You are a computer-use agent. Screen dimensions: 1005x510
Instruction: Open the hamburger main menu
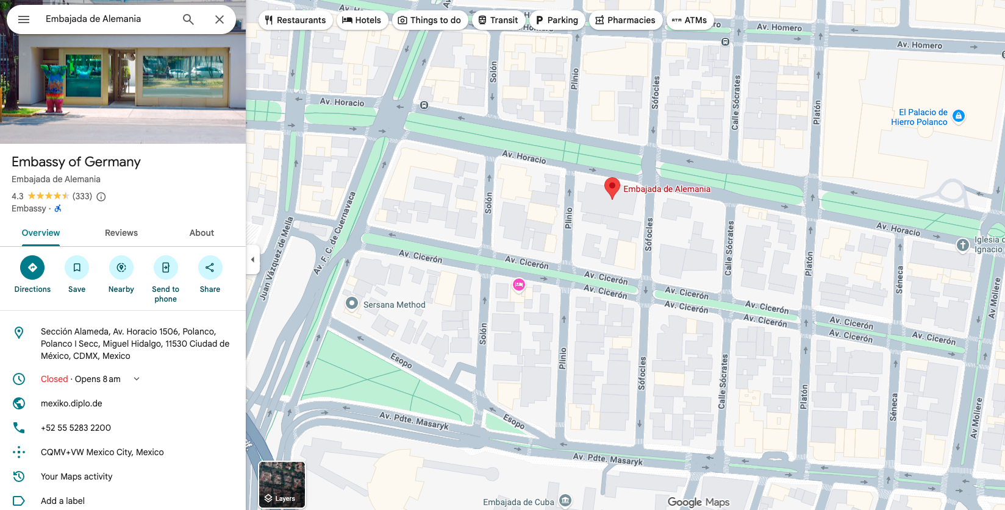pyautogui.click(x=24, y=19)
